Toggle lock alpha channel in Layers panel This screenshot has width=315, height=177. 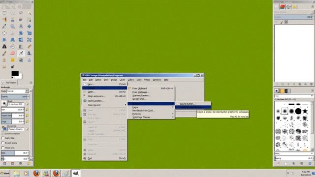tap(286, 22)
